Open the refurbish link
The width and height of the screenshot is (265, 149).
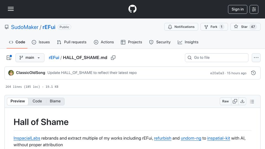(x=163, y=138)
